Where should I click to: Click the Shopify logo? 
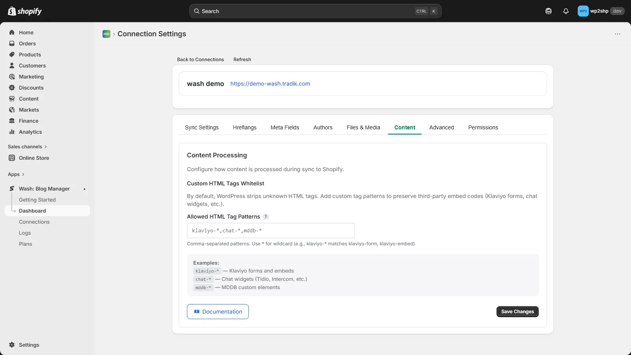click(25, 11)
